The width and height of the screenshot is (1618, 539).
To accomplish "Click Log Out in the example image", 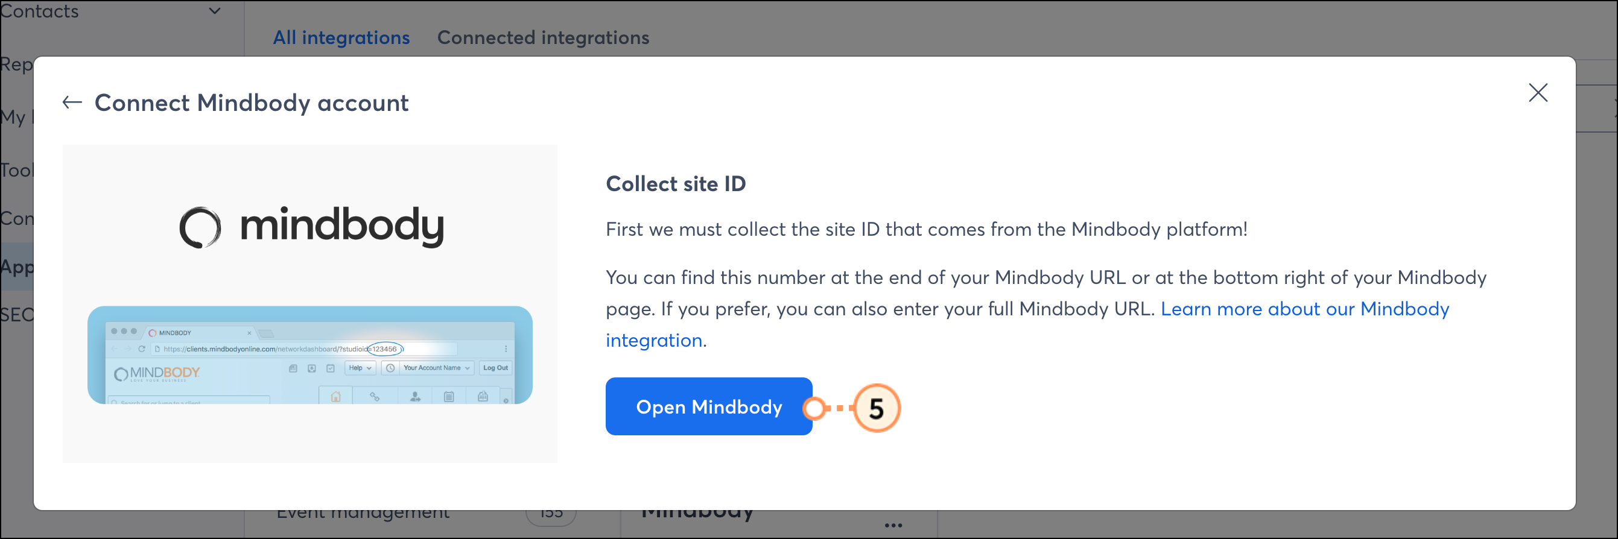I will (495, 368).
